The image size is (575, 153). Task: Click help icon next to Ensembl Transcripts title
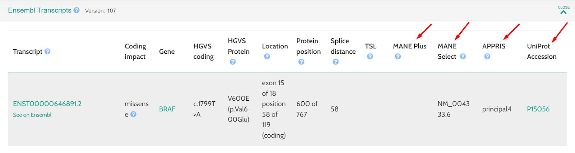[x=77, y=10]
